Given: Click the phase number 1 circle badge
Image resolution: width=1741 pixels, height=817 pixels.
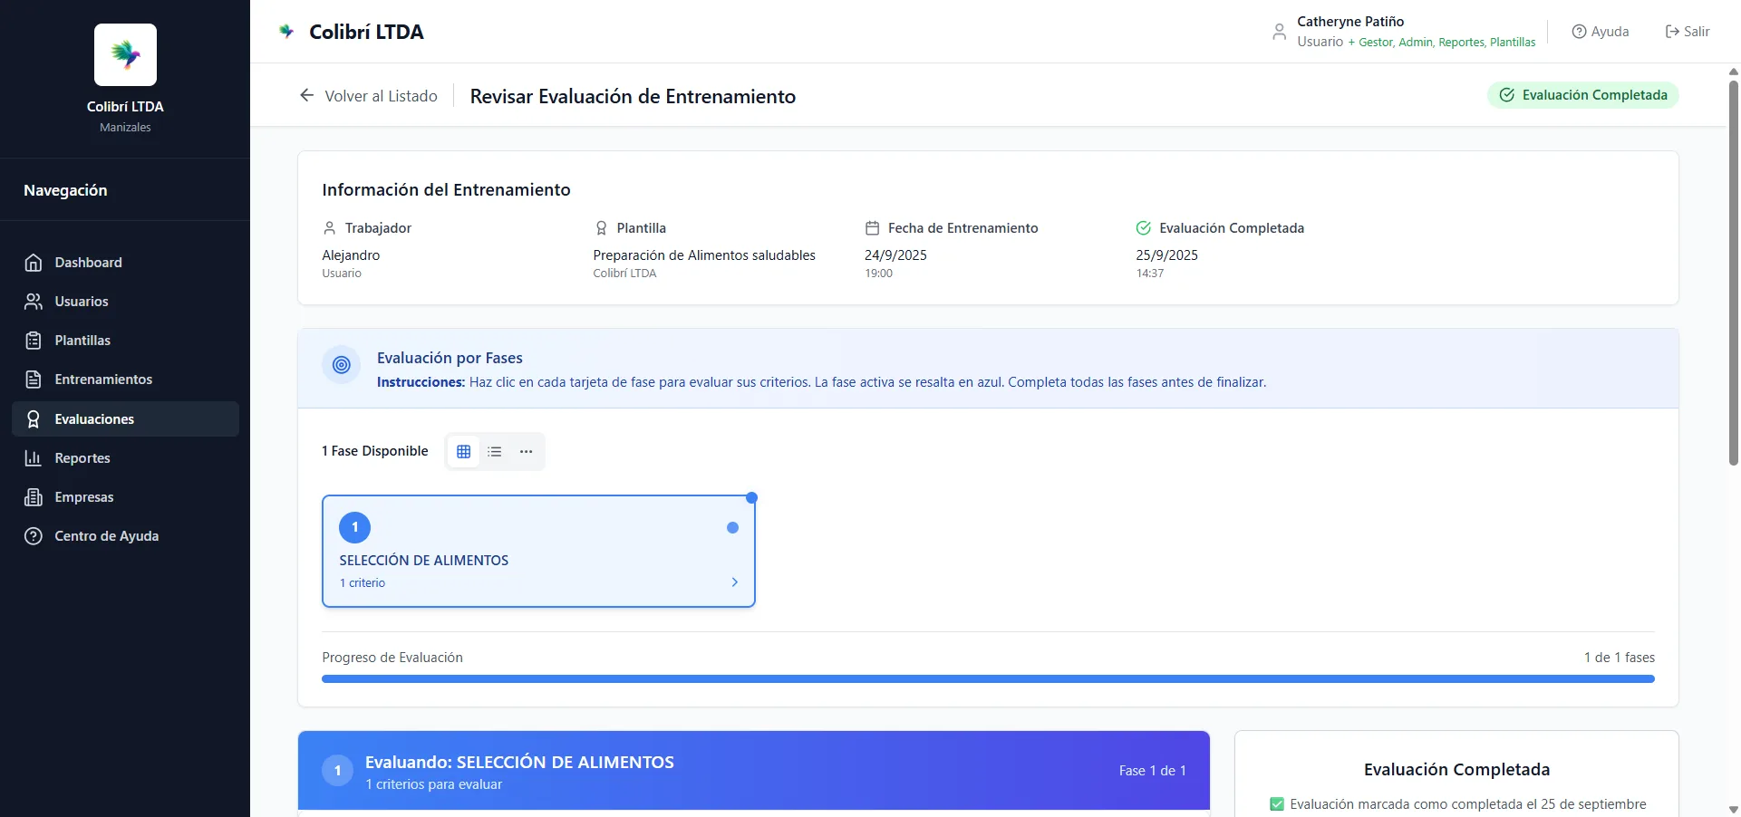Looking at the screenshot, I should (355, 527).
